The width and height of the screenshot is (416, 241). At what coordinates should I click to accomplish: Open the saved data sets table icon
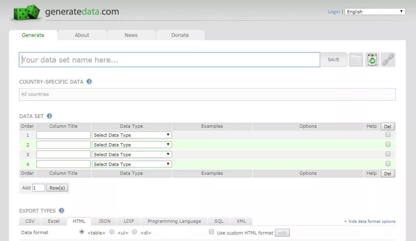click(x=356, y=60)
